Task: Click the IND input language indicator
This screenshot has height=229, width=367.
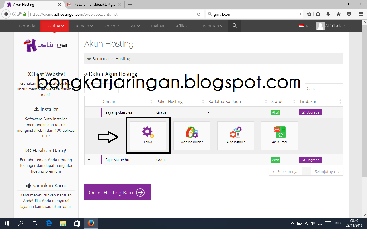Action: (338, 223)
